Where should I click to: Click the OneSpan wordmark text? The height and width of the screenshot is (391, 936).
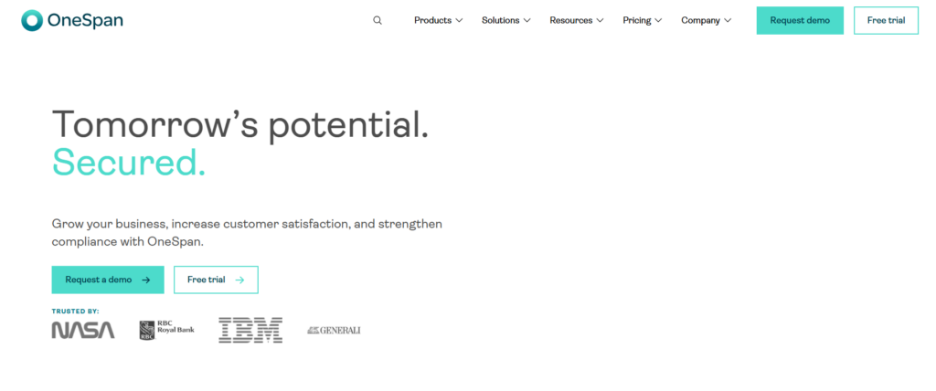pos(87,20)
